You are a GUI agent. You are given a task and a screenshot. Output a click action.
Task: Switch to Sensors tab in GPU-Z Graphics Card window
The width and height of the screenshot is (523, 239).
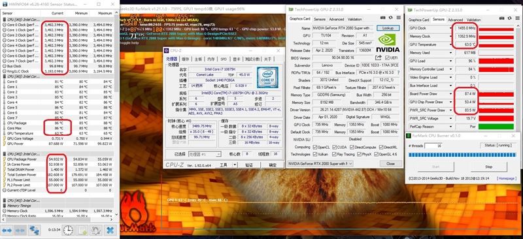pyautogui.click(x=320, y=20)
